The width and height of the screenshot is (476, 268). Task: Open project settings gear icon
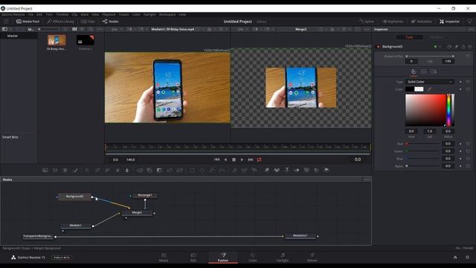pyautogui.click(x=467, y=258)
